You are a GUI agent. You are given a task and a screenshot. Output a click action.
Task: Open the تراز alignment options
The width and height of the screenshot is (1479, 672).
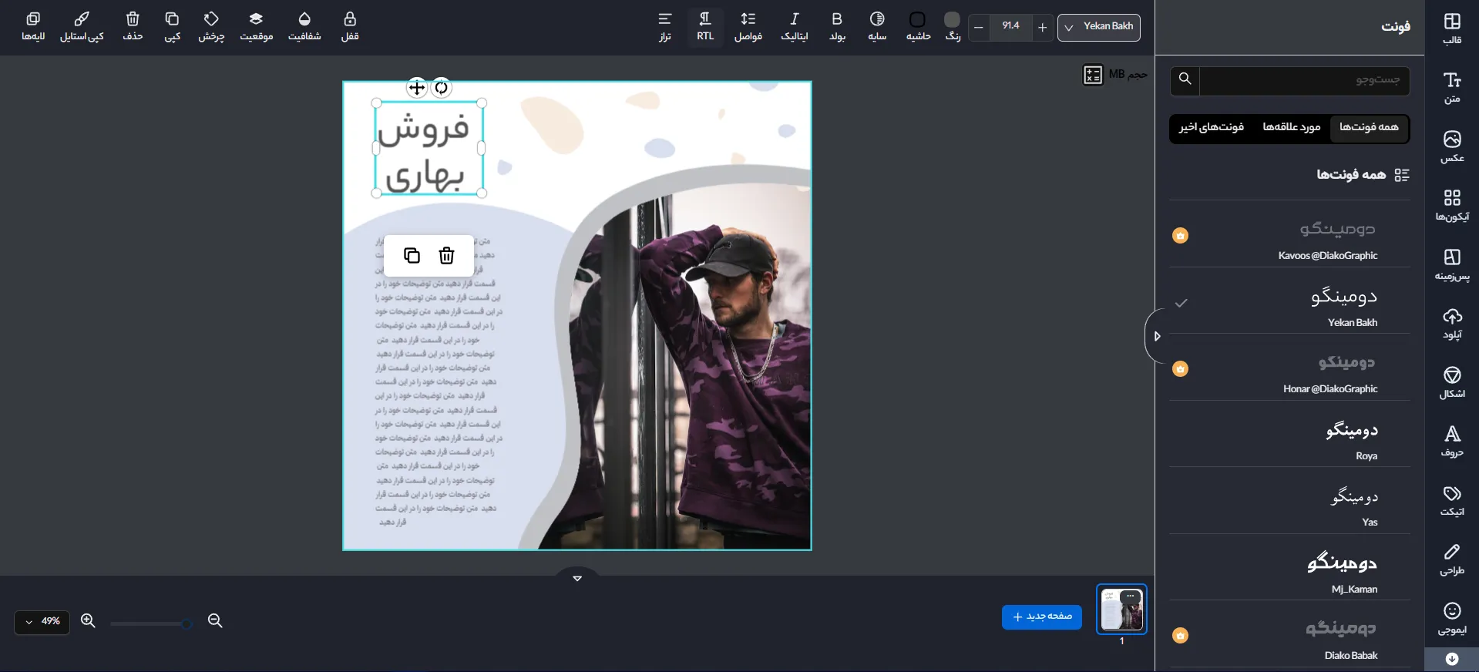click(665, 26)
